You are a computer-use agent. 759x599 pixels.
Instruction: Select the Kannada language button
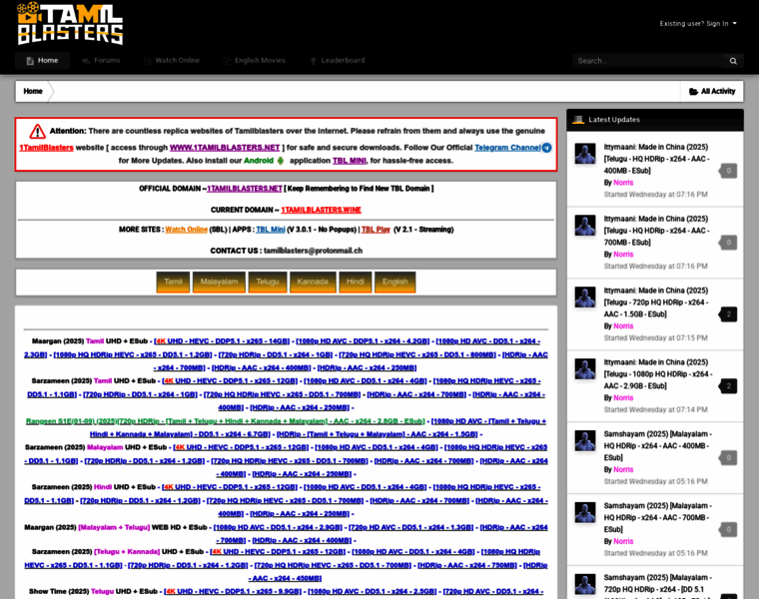pyautogui.click(x=313, y=283)
